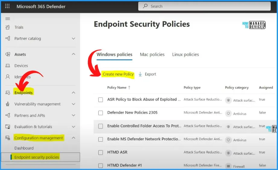Screen dimensions: 278x170
Task: Click shield icon in ASR Policy row
Action: coord(228,100)
